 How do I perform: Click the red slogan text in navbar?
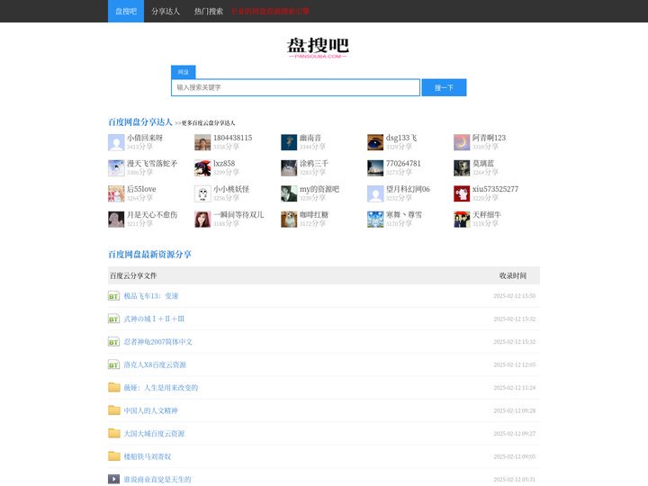tap(270, 11)
